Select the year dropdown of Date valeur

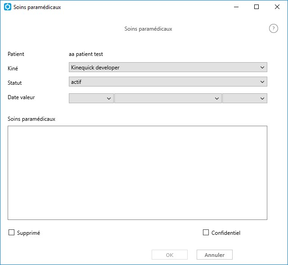245,98
